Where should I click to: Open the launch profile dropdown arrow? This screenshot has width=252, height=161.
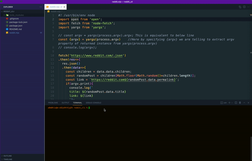click(232, 103)
